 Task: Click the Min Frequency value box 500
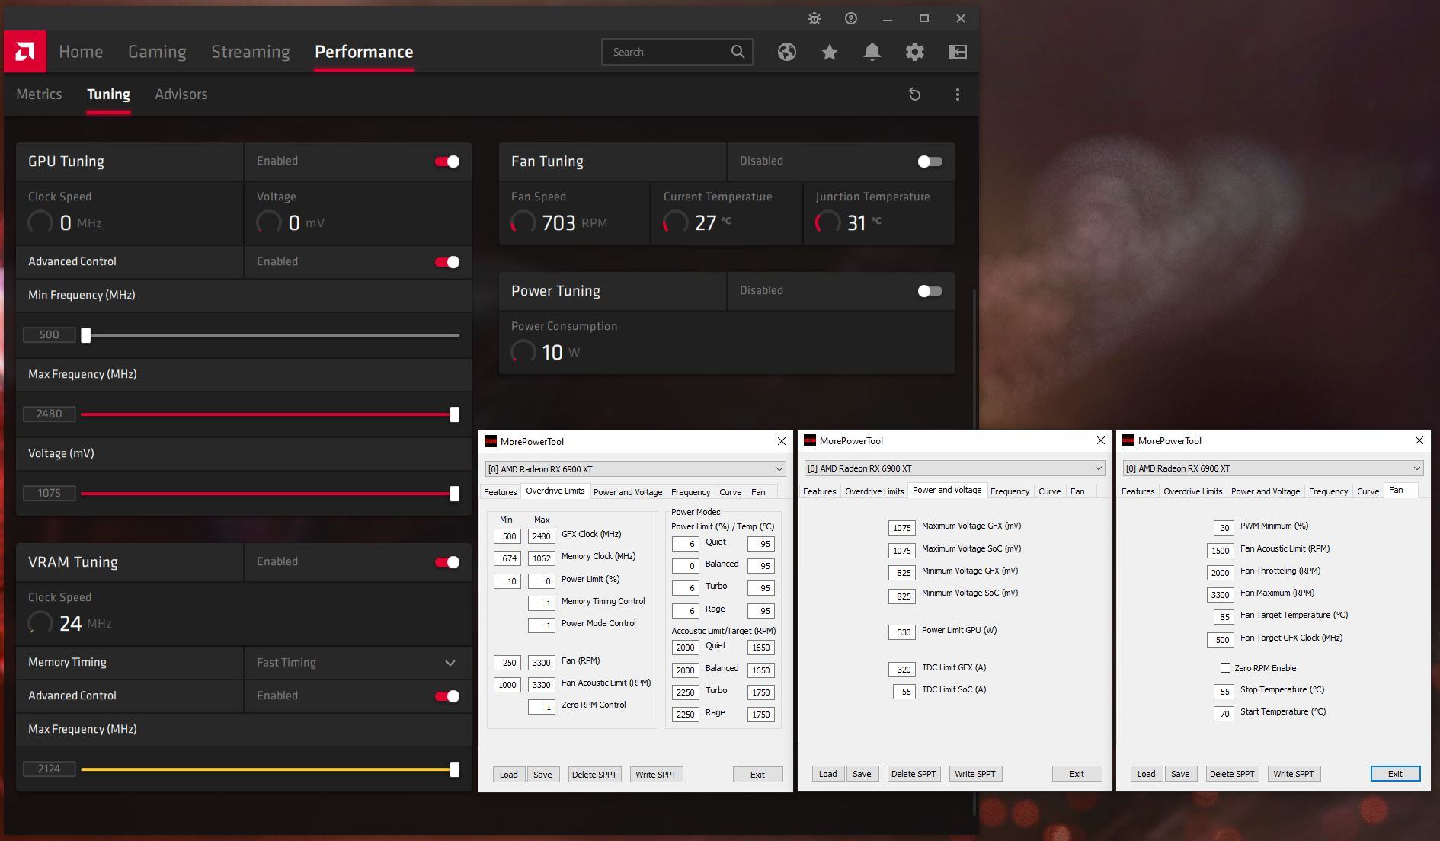coord(50,335)
